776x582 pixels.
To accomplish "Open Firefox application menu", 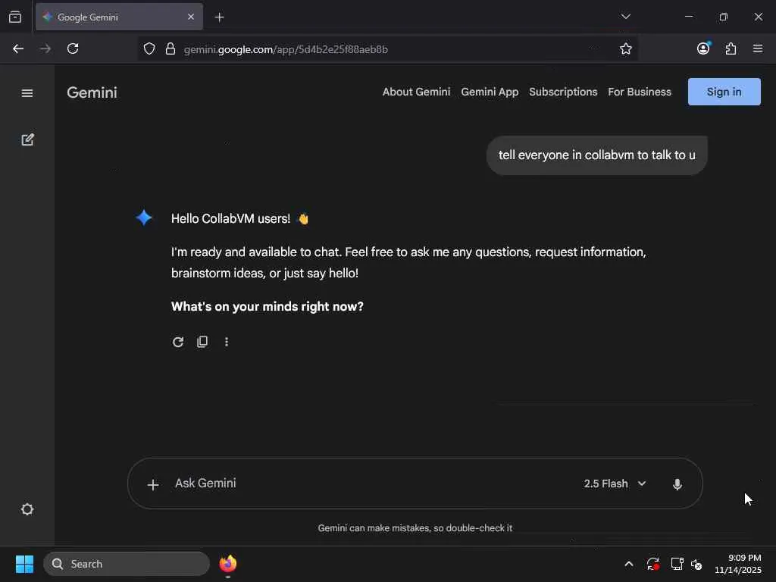I will tap(758, 48).
